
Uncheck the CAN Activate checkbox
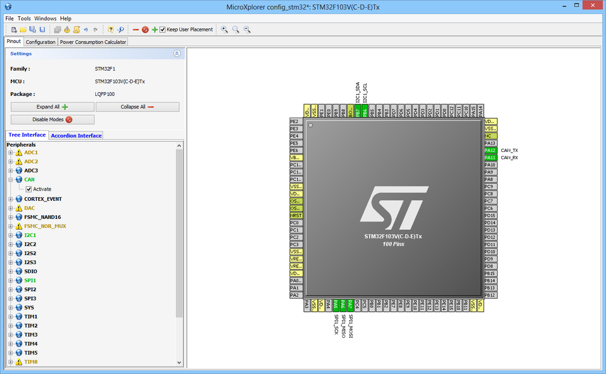pyautogui.click(x=28, y=189)
